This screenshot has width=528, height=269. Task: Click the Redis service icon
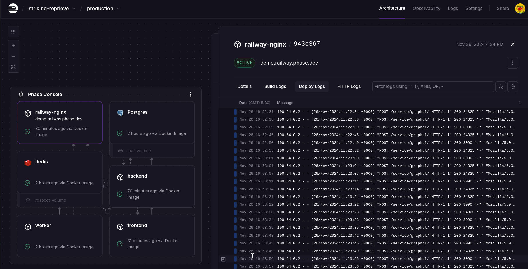coord(28,162)
